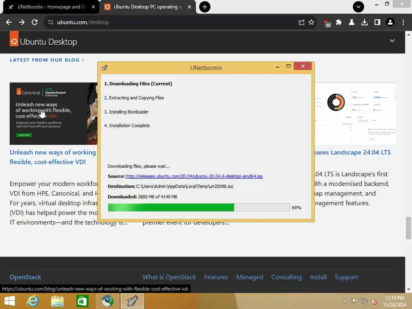The height and width of the screenshot is (309, 412).
Task: Open the Consulting footer link
Action: click(286, 277)
